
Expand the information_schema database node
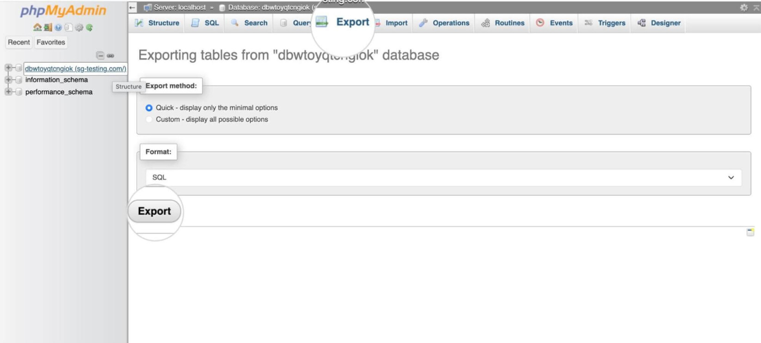pyautogui.click(x=8, y=79)
